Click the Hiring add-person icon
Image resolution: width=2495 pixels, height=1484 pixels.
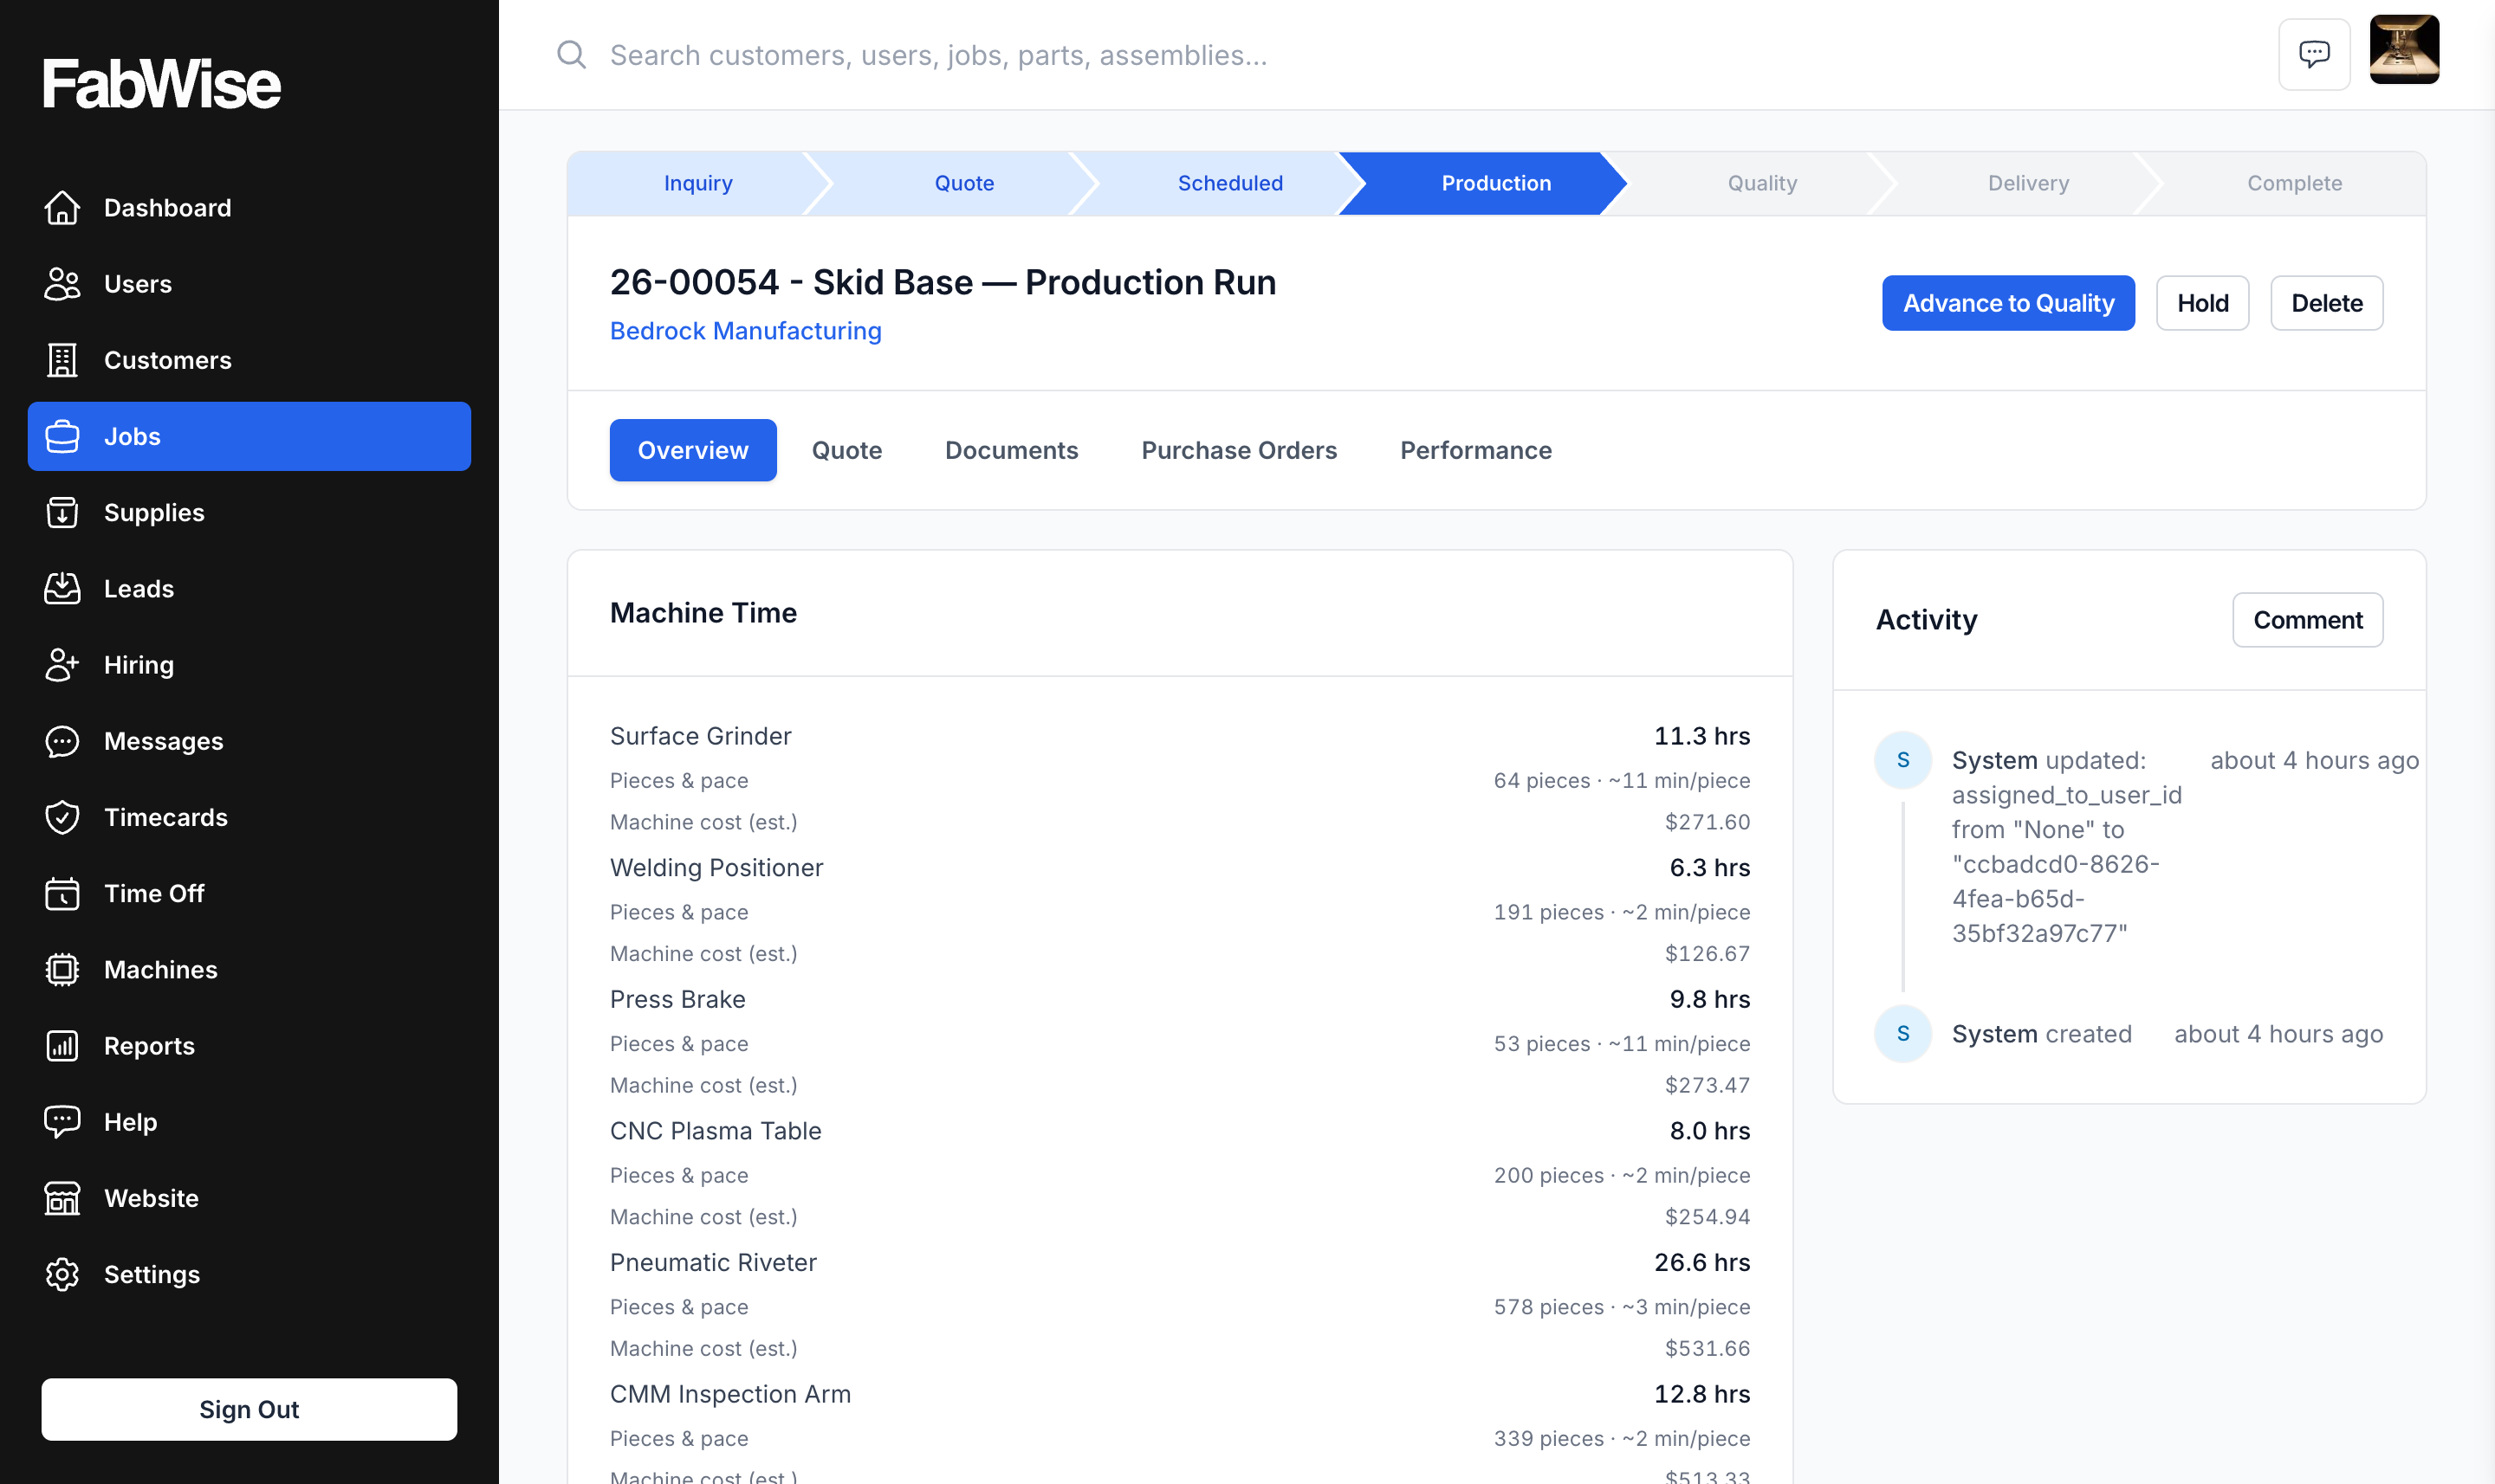point(62,665)
